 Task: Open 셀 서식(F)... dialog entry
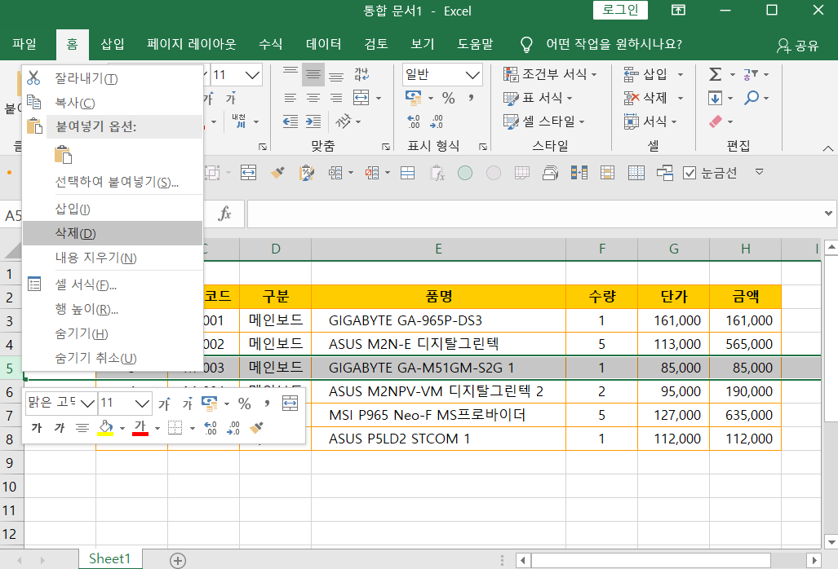pyautogui.click(x=113, y=284)
